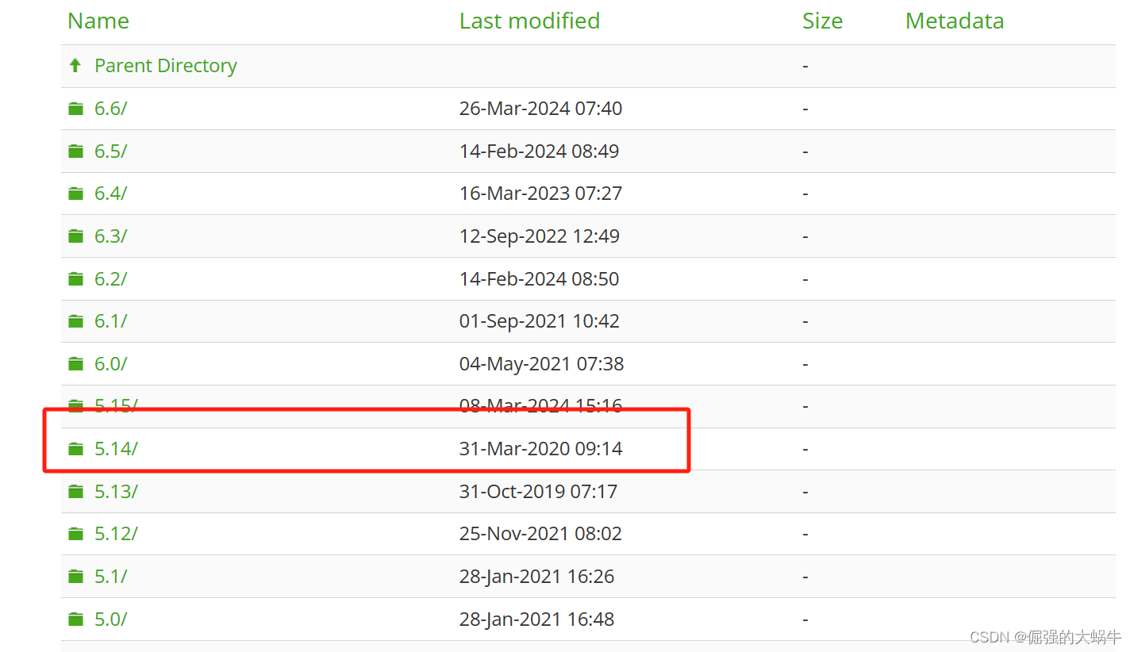
Task: Click the folder icon beside 6.4/
Action: [75, 194]
